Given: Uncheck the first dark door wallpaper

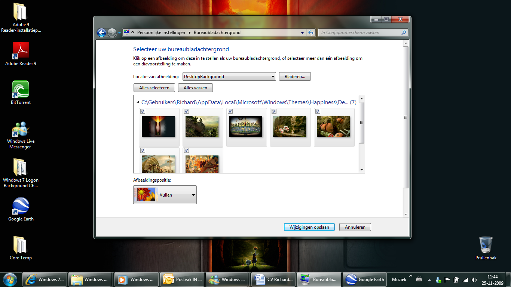Looking at the screenshot, I should click(143, 111).
